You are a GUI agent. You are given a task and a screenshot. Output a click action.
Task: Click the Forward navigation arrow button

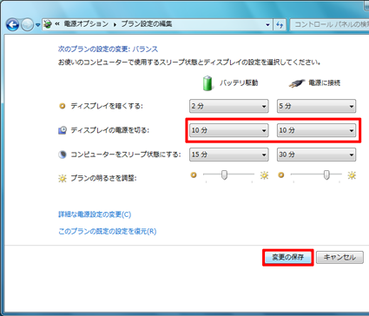(28, 25)
